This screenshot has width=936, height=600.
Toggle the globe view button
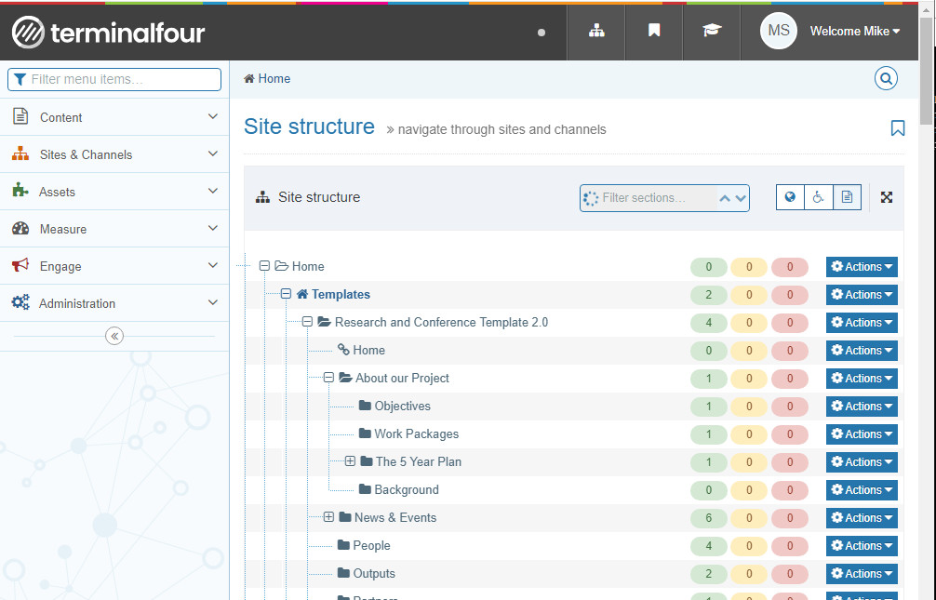790,197
